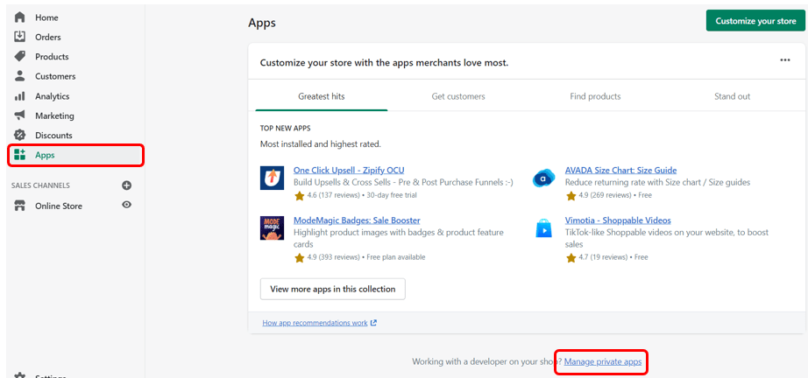Click the Orders inbox icon
The width and height of the screenshot is (808, 378).
19,37
